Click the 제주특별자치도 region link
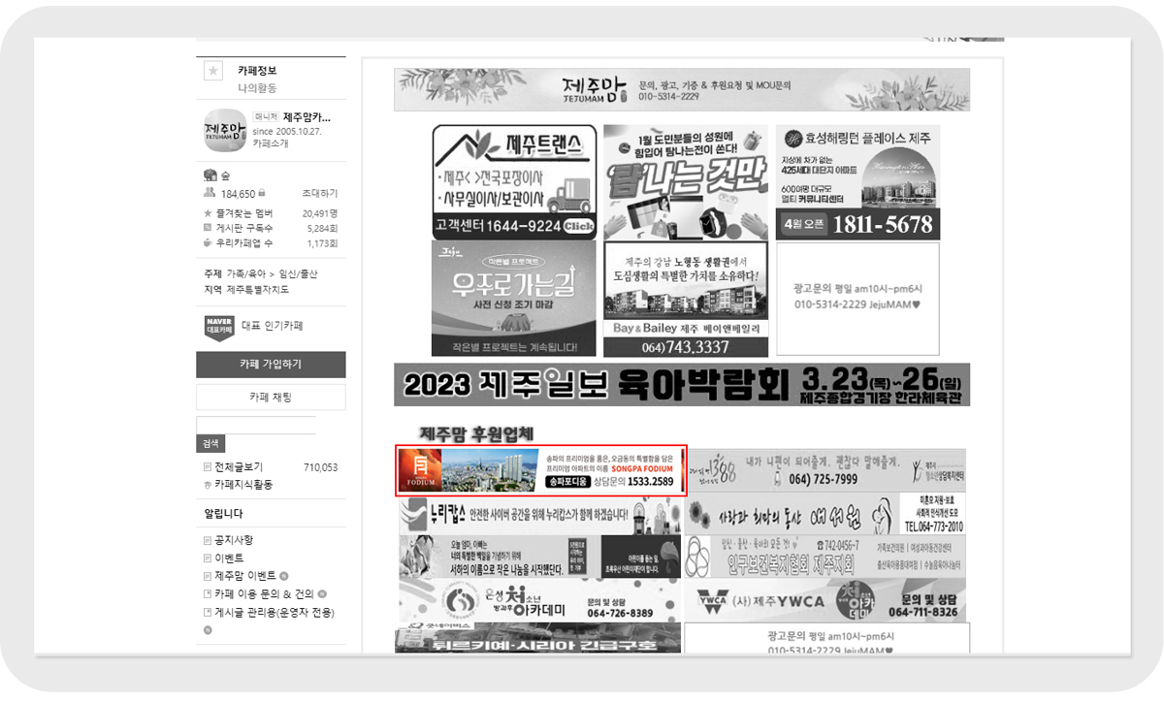The height and width of the screenshot is (702, 1164). (x=258, y=290)
